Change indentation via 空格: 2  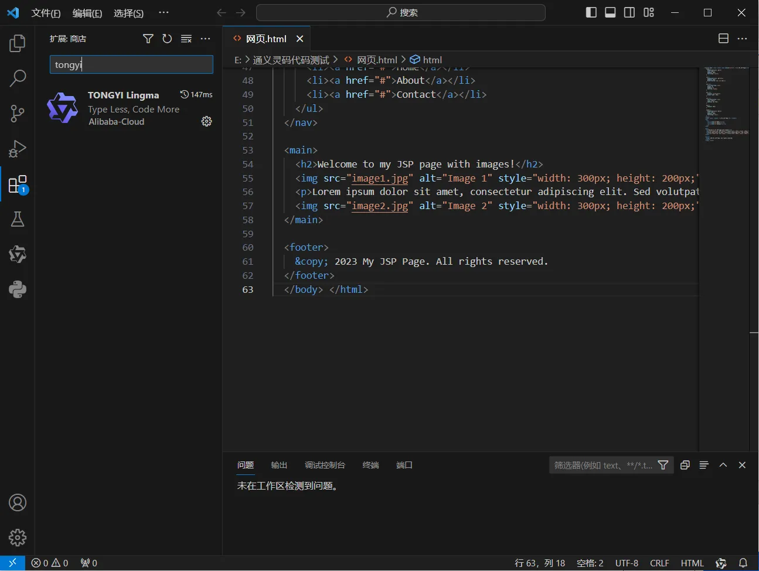point(590,563)
